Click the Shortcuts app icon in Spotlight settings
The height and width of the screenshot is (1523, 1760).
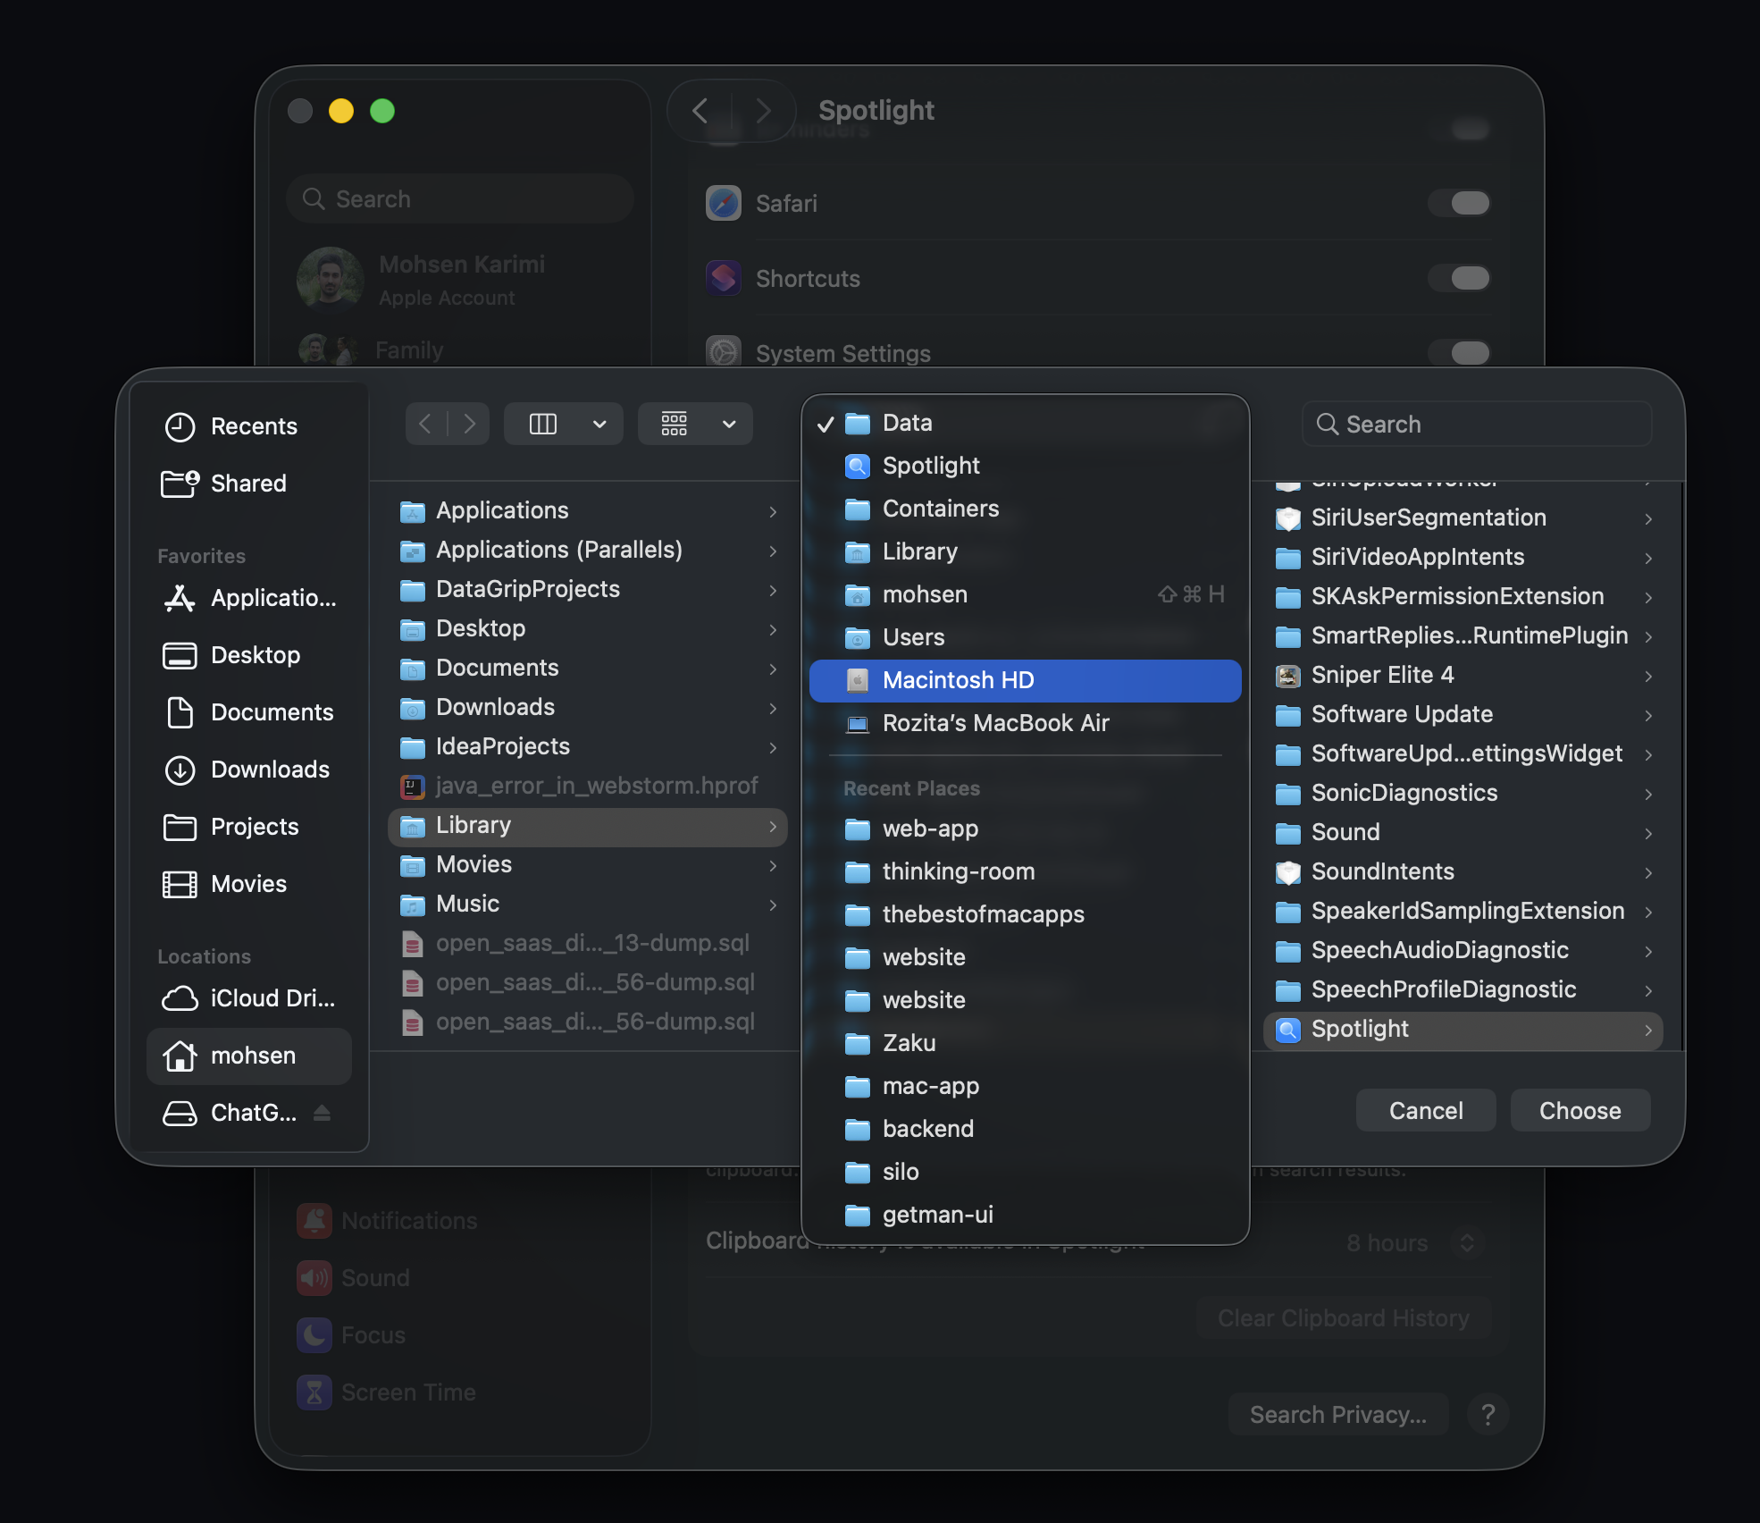click(x=724, y=278)
